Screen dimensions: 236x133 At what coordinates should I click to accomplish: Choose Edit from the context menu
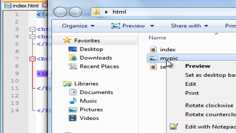[x=191, y=84]
